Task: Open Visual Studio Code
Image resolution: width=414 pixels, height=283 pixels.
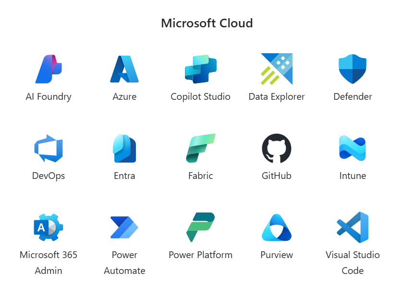Action: click(x=353, y=226)
